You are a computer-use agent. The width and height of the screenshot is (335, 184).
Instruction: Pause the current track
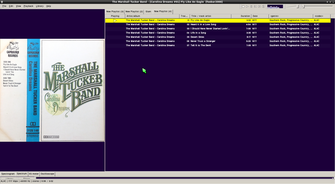point(251,7)
